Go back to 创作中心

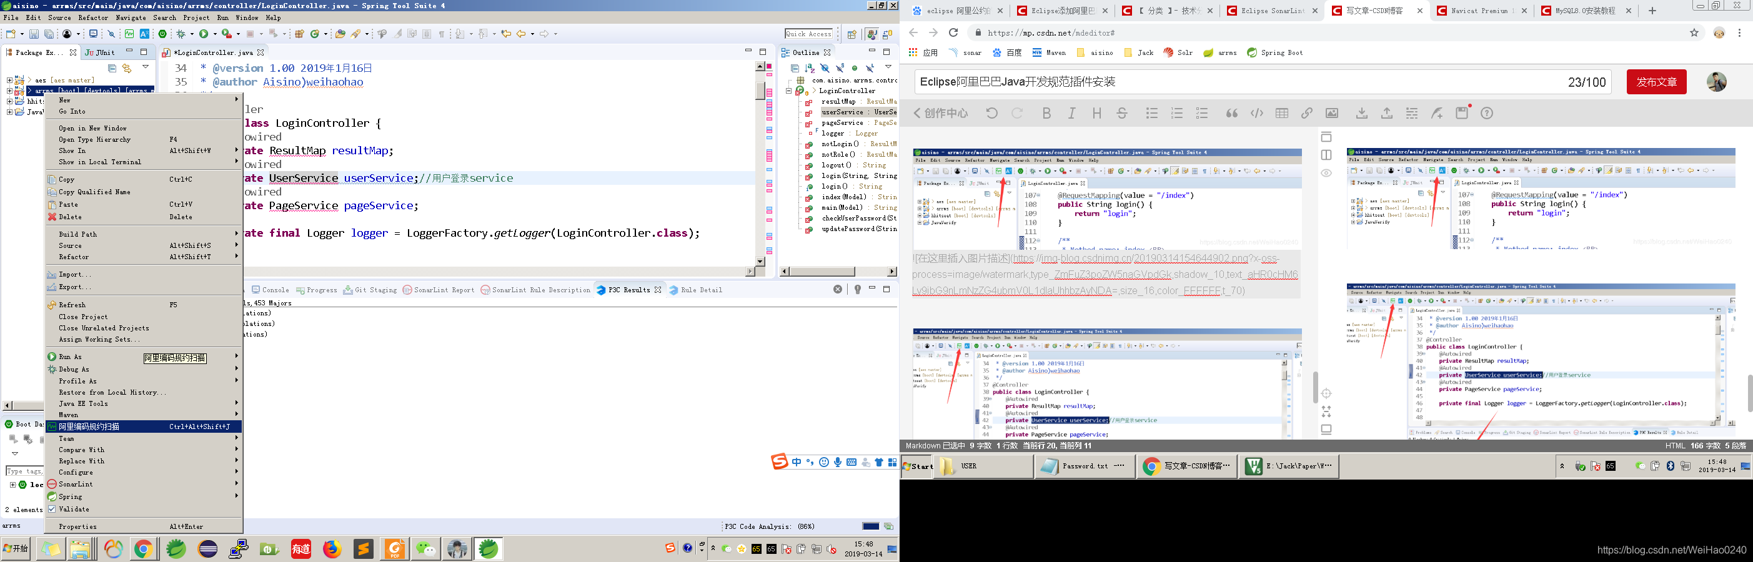tap(940, 113)
